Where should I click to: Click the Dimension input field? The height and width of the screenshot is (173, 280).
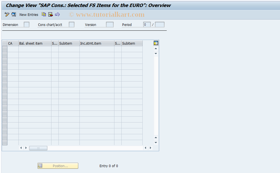27,25
